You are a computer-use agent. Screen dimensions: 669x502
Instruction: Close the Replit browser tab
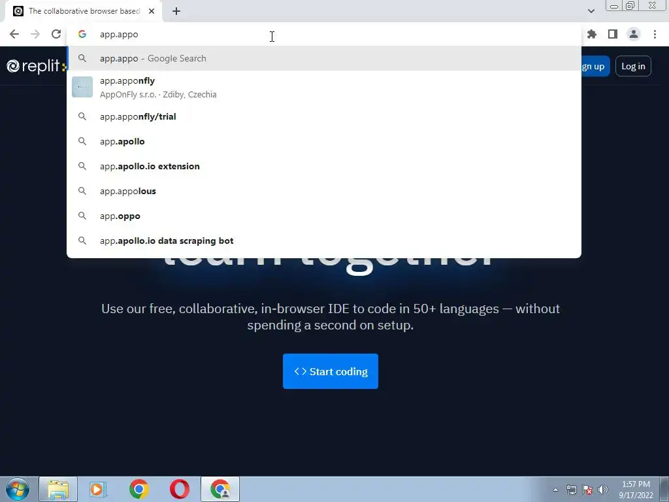(x=152, y=11)
